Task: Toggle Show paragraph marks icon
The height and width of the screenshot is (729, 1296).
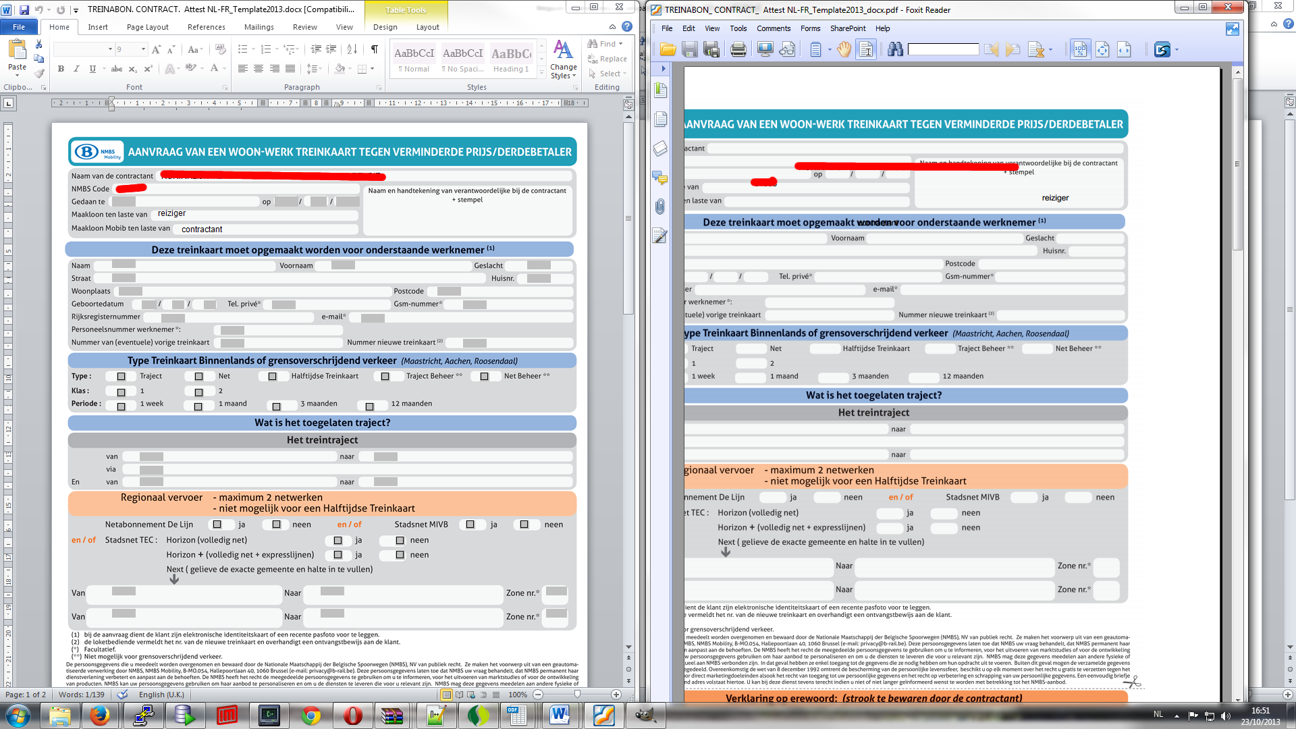Action: pyautogui.click(x=374, y=49)
